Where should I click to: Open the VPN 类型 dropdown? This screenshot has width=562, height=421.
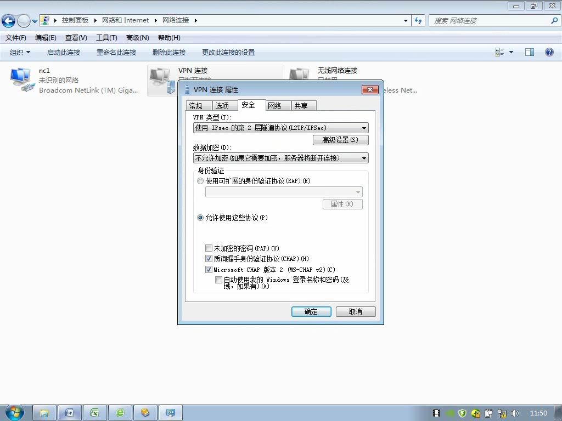coord(280,128)
